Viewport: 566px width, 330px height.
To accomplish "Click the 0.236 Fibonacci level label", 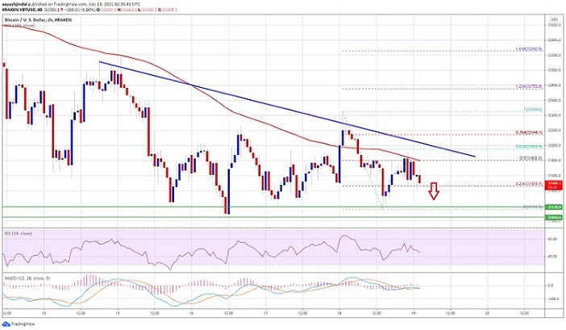I will (x=529, y=184).
